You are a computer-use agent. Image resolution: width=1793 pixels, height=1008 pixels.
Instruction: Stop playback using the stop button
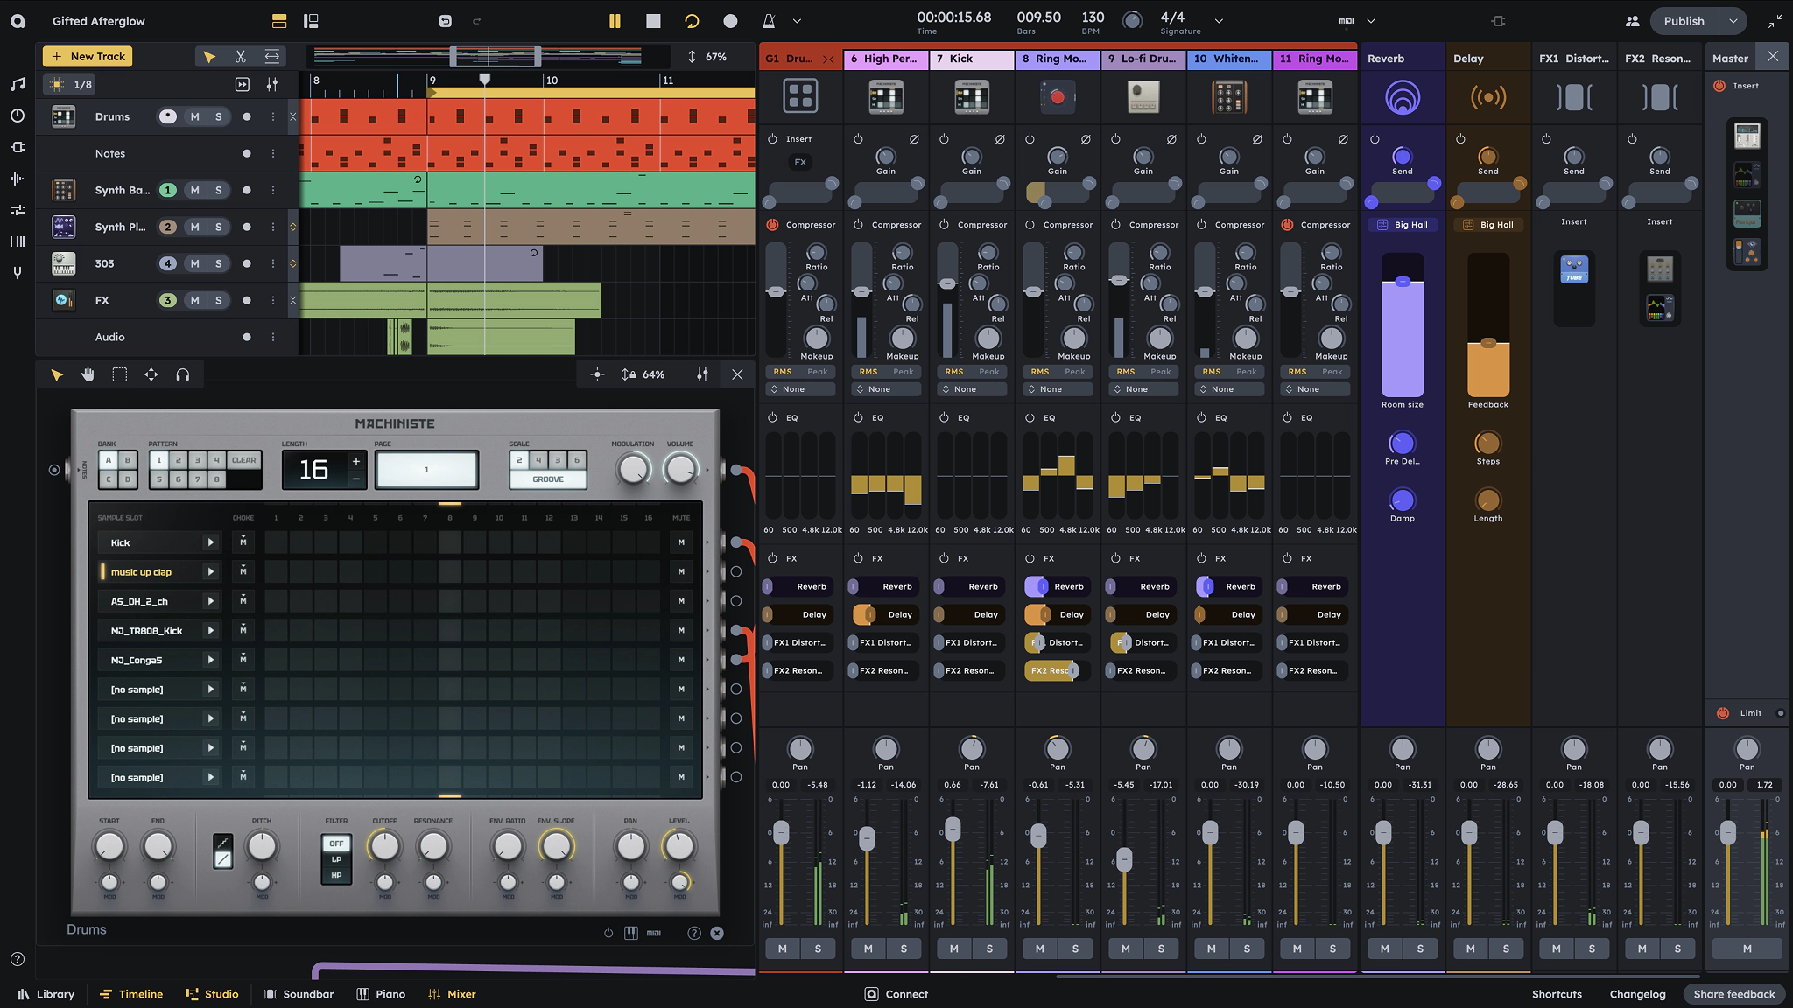click(653, 21)
